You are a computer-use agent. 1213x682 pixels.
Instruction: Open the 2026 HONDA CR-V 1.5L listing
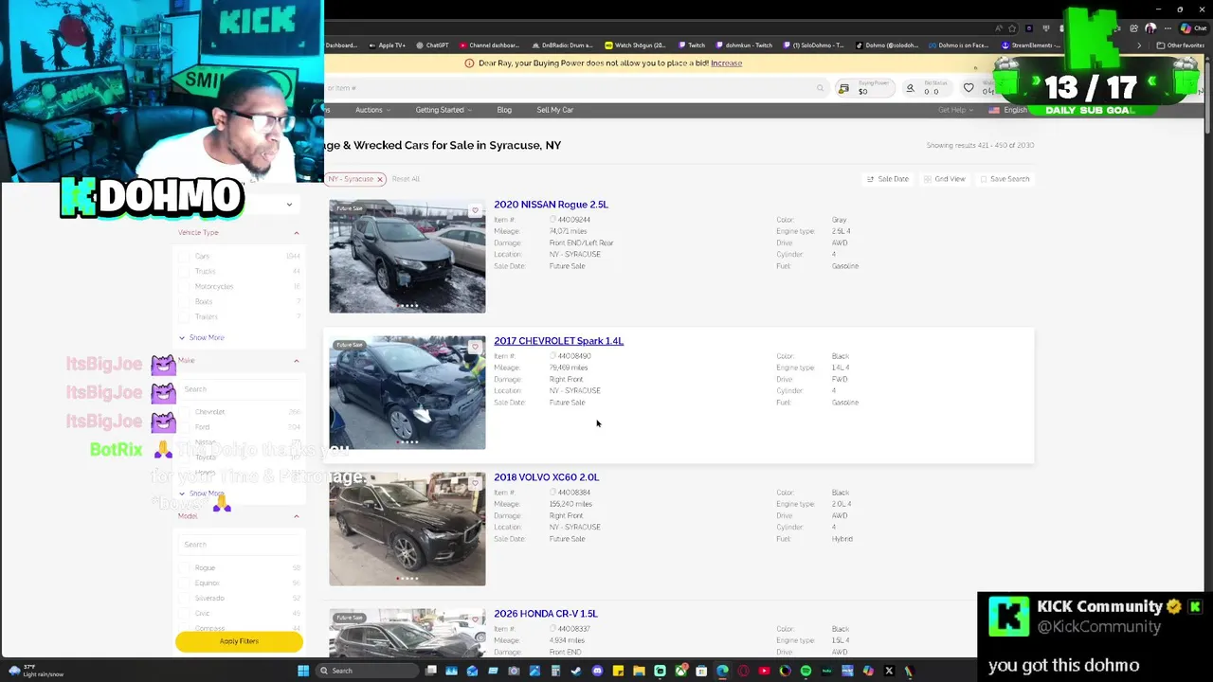click(545, 614)
